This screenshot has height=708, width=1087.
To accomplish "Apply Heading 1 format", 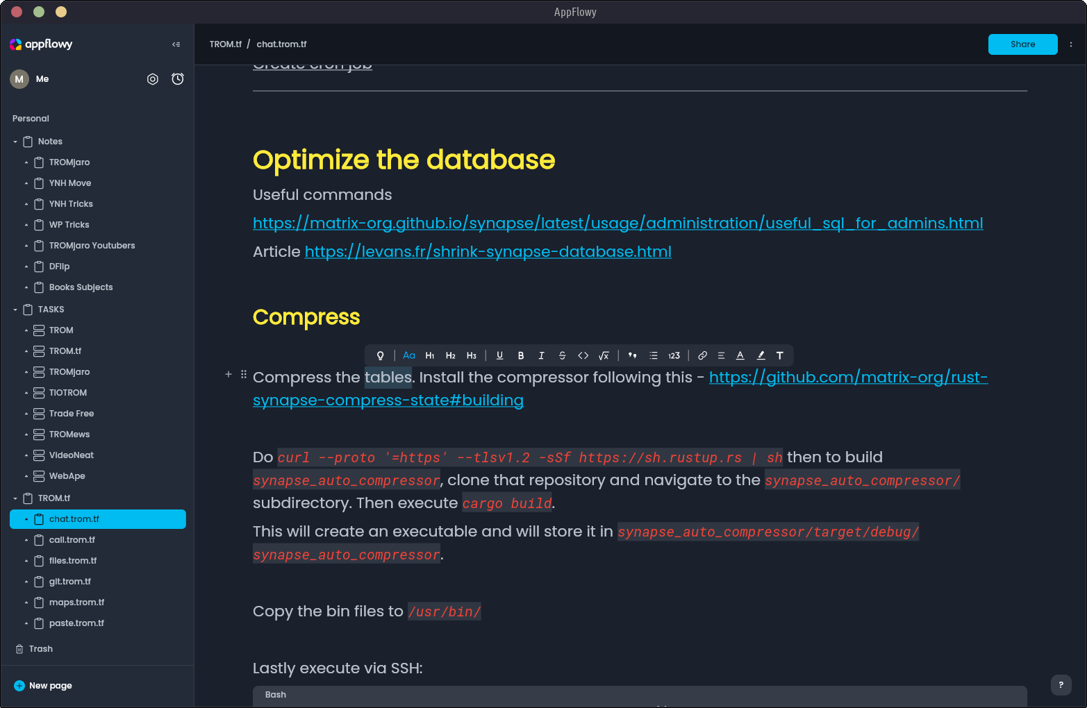I will [430, 355].
